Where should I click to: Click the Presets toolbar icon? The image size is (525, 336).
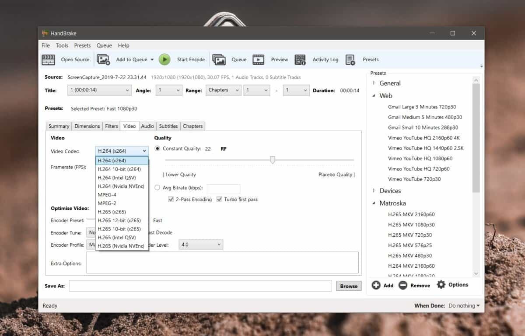[x=350, y=59]
